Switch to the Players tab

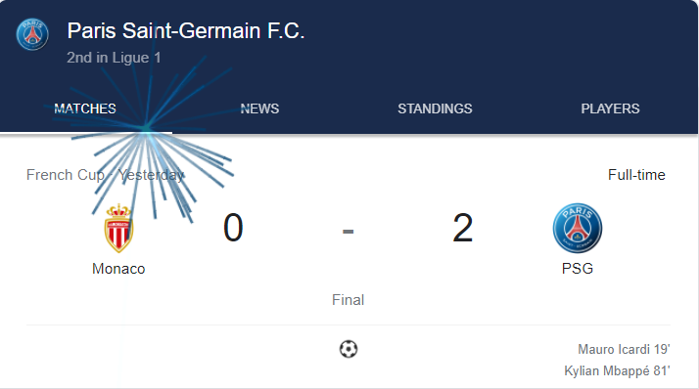click(610, 108)
